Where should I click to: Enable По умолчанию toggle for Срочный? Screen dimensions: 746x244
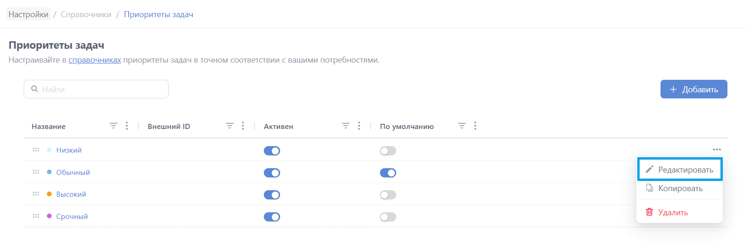(x=388, y=217)
